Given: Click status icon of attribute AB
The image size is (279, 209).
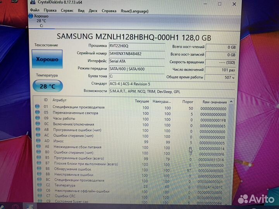Looking at the screenshot, I should [38, 129].
